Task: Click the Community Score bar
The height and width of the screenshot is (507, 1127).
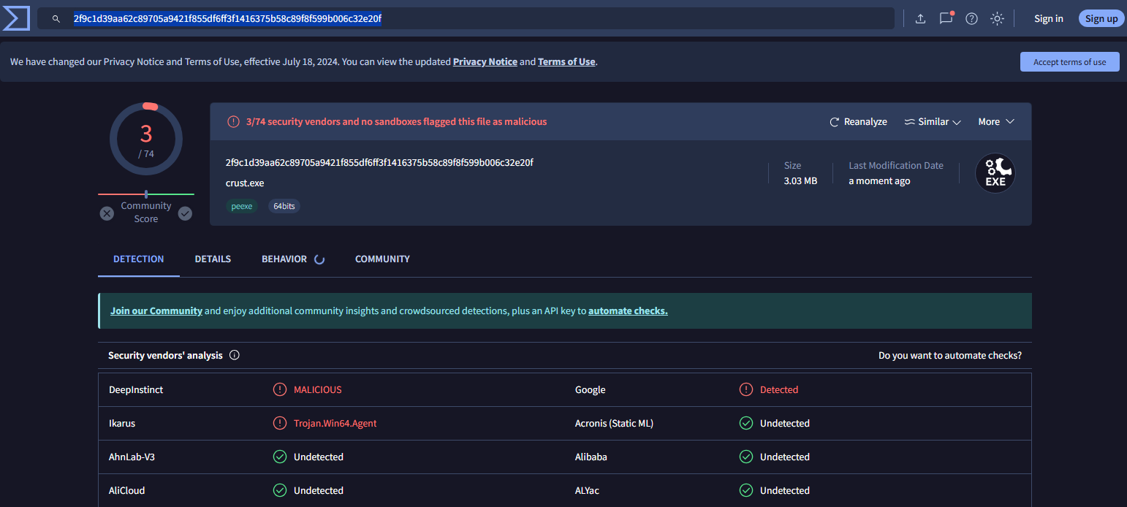Action: pos(146,194)
